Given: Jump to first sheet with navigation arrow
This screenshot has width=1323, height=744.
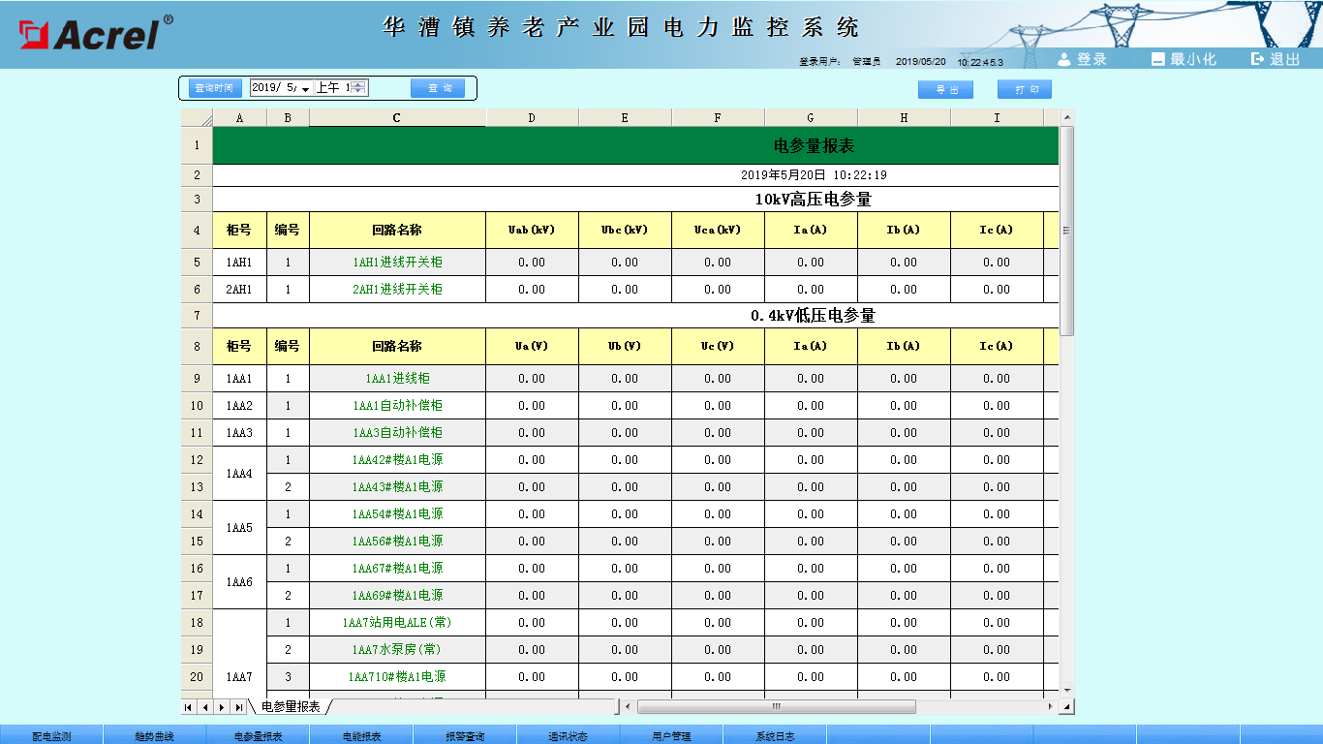Looking at the screenshot, I should coord(189,707).
